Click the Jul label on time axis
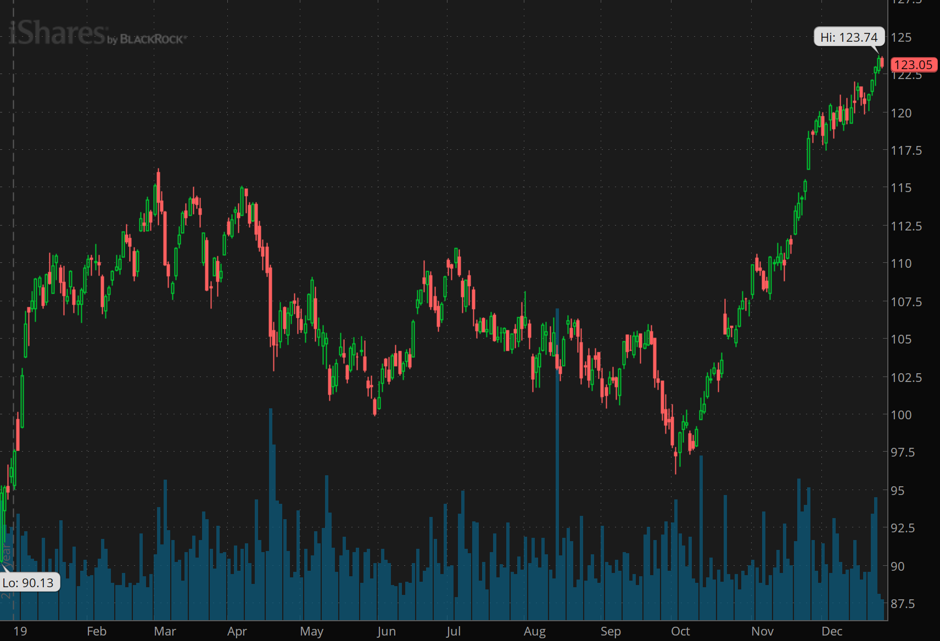The width and height of the screenshot is (940, 641). click(454, 631)
